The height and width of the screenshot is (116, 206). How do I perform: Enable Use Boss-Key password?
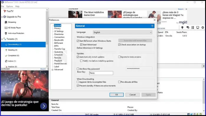78,69
